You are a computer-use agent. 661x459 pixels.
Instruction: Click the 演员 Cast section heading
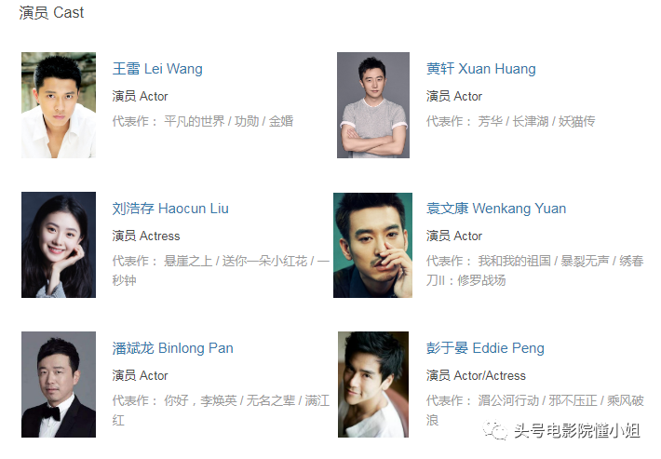(51, 13)
